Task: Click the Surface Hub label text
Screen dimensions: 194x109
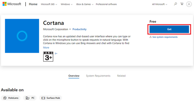Action: pyautogui.click(x=53, y=98)
